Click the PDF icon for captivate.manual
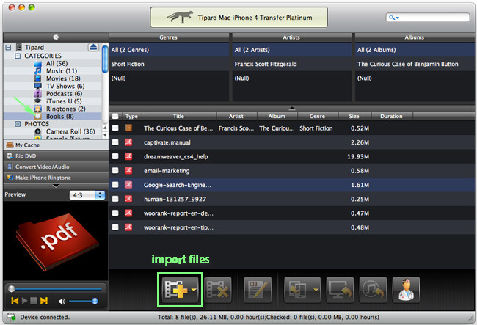Viewport: 477px width, 325px height. click(x=128, y=142)
